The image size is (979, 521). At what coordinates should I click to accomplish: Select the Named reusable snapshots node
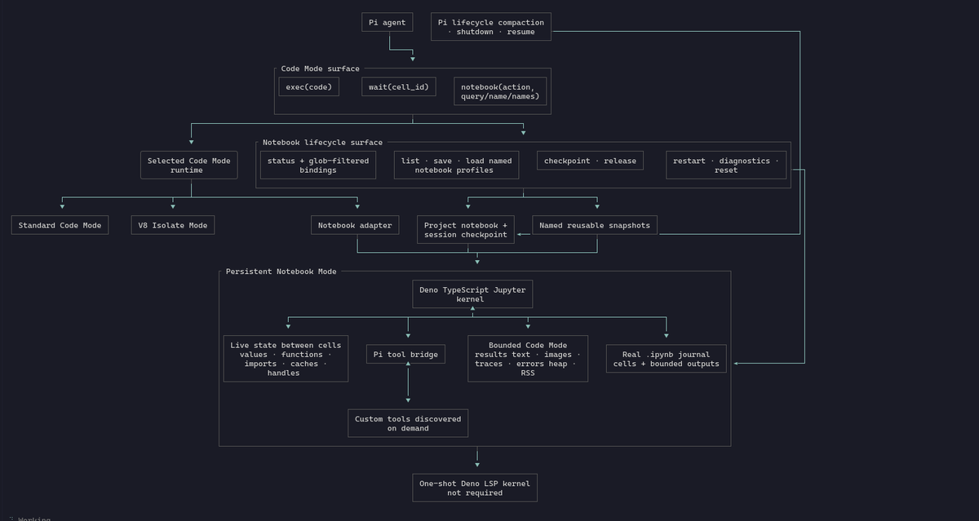(595, 225)
